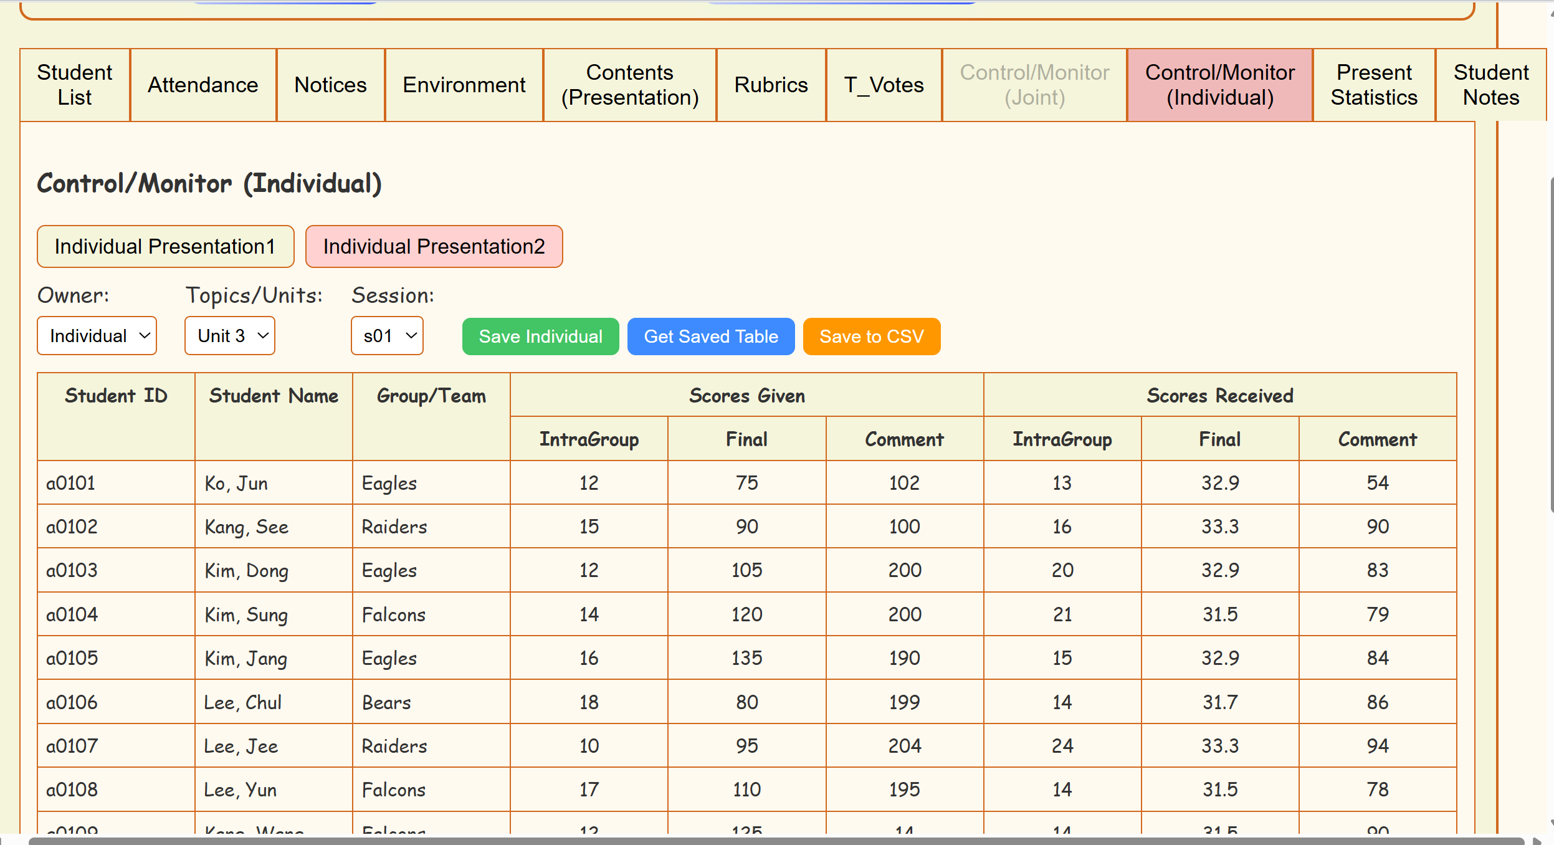Open the Student List tab
The height and width of the screenshot is (845, 1554).
tap(75, 85)
